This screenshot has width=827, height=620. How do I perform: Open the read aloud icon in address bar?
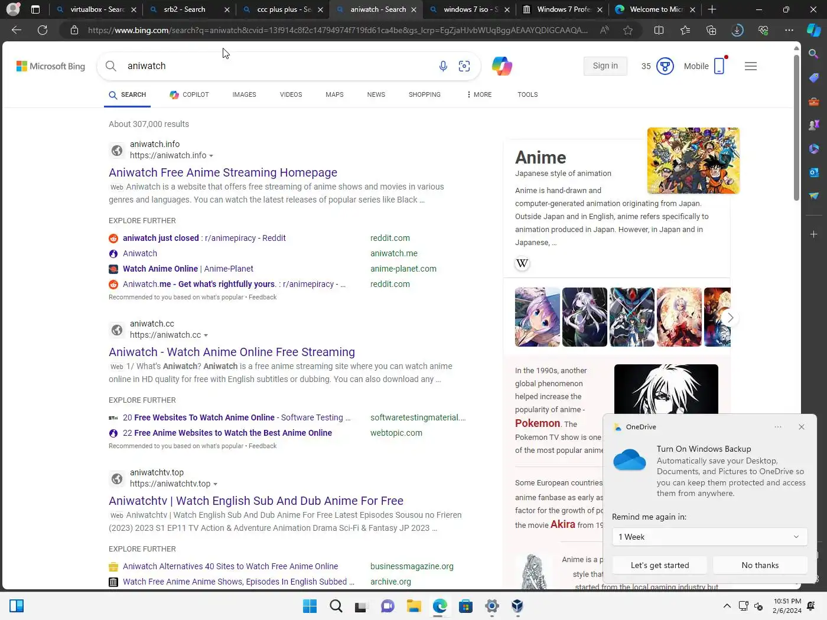604,30
